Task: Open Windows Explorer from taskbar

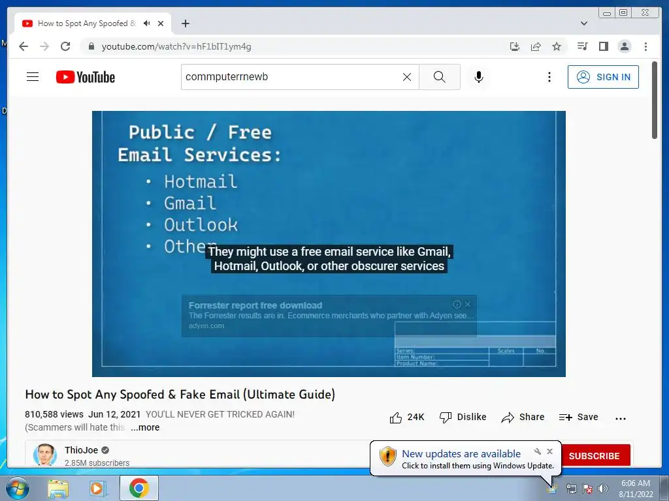Action: [x=58, y=488]
